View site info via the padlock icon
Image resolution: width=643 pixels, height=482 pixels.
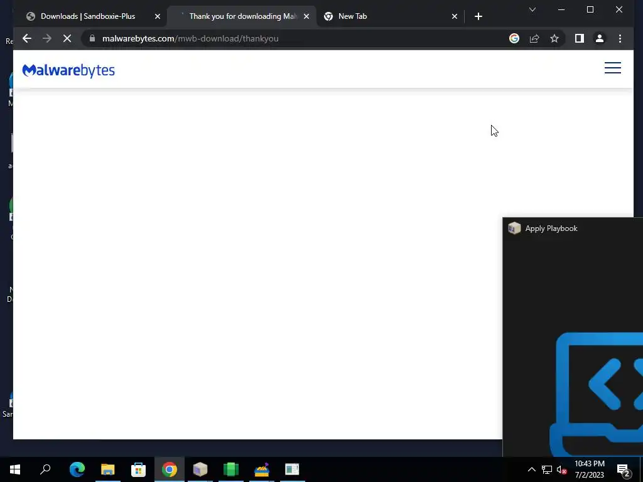pyautogui.click(x=92, y=38)
